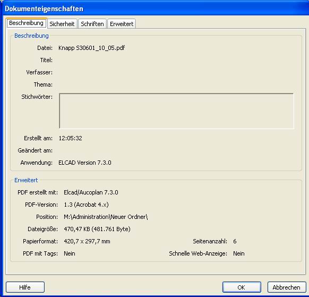The image size is (309, 297).
Task: Click the Position path M:\Administration\Neuer Ordner\
Action: (x=106, y=217)
